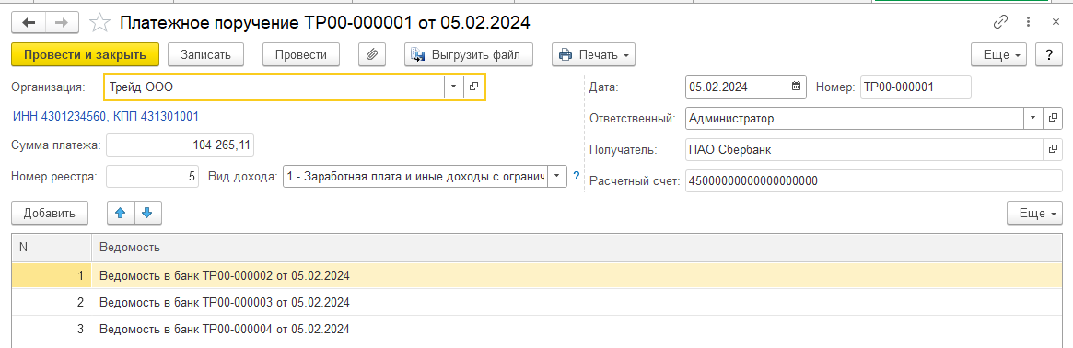1073x348 pixels.
Task: Expand the Вид дохода dropdown list
Action: pos(557,176)
